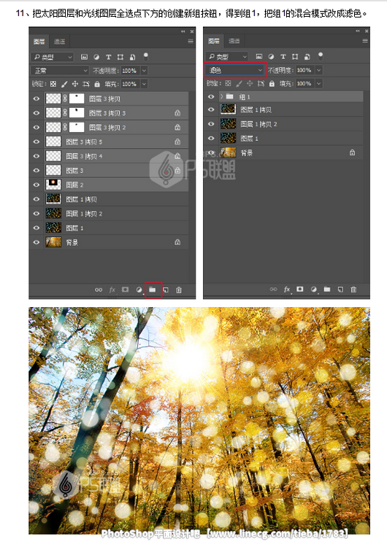Click the new layer icon in left panel
Viewport: 387px width, 547px height.
tap(166, 290)
